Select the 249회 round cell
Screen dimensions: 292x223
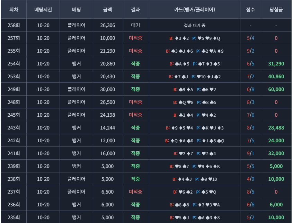click(x=14, y=89)
